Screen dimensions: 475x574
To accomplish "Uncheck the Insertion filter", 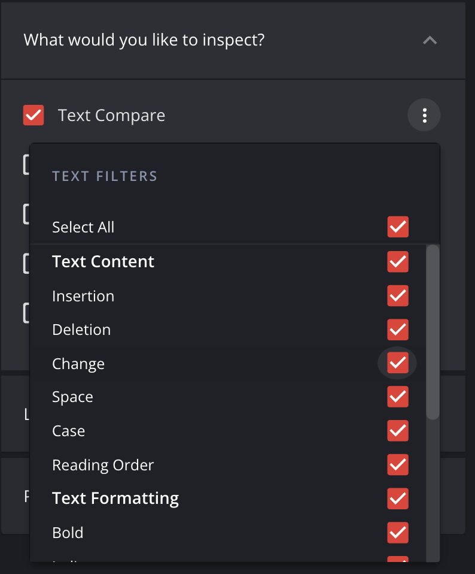I will click(x=398, y=296).
